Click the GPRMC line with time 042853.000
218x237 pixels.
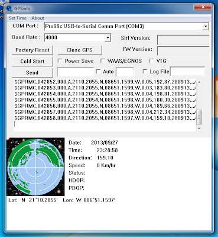[105, 88]
